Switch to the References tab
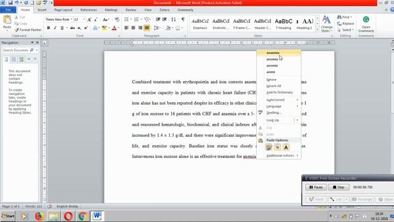The image size is (394, 222). 89,10
